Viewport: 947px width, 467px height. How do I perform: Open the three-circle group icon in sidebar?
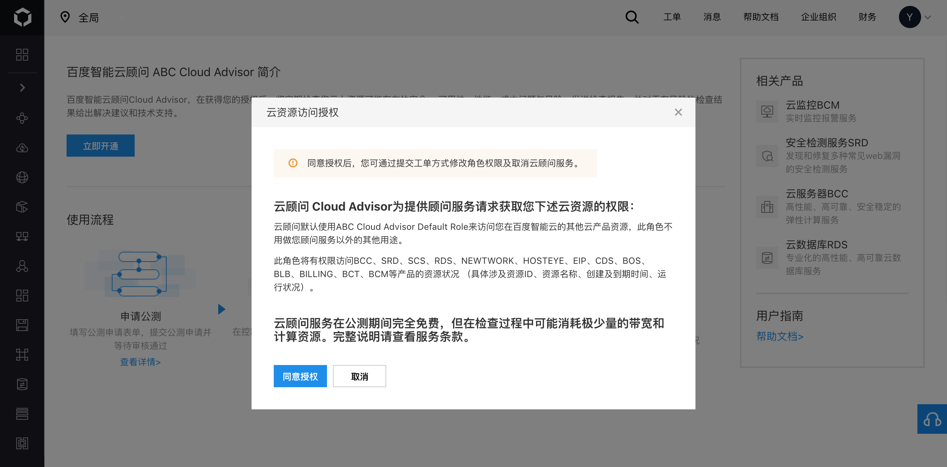(x=22, y=266)
